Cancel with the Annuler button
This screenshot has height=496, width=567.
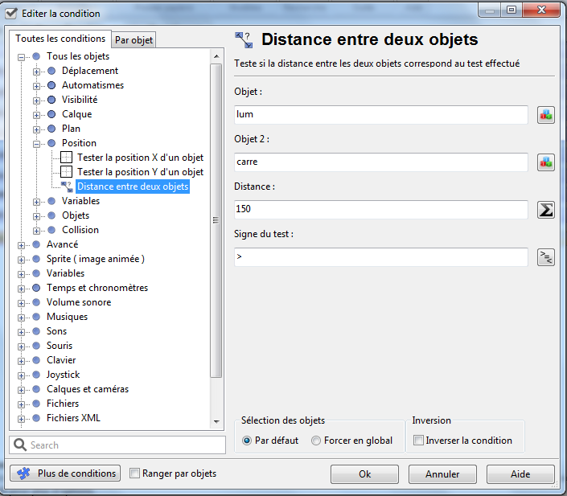coord(442,474)
